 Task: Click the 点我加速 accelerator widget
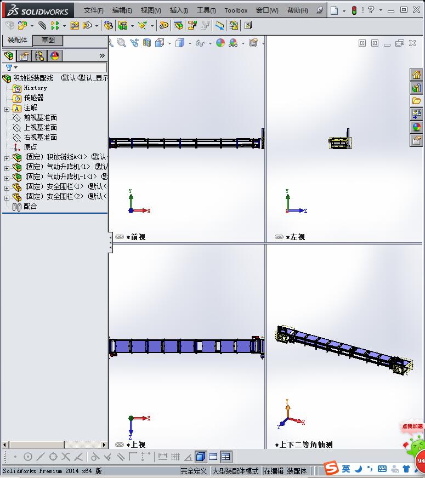point(412,426)
